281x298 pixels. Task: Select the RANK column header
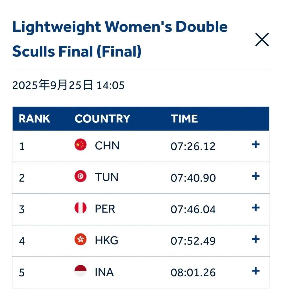point(35,119)
